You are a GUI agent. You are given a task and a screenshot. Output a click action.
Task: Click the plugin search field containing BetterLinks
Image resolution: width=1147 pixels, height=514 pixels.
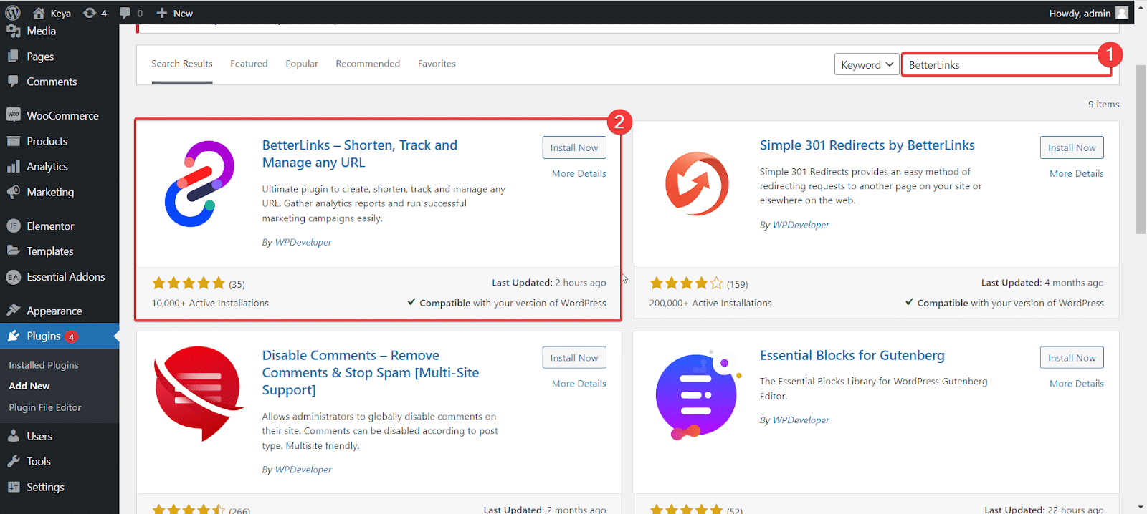click(x=1004, y=64)
